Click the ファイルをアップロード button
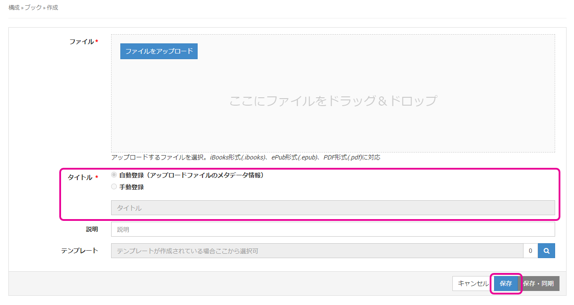The height and width of the screenshot is (305, 574). point(159,51)
